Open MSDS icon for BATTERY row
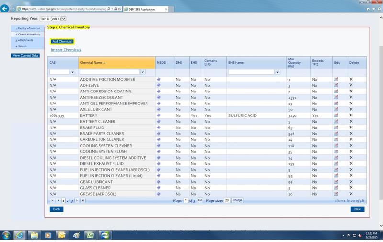This screenshot has height=242, width=383. (x=159, y=115)
